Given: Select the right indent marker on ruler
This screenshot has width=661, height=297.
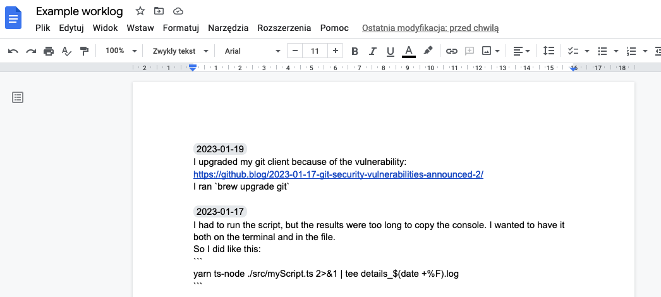Looking at the screenshot, I should [574, 68].
